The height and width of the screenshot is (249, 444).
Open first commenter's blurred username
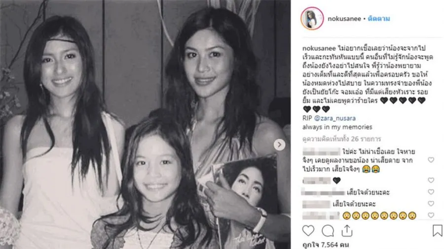[x=321, y=152]
